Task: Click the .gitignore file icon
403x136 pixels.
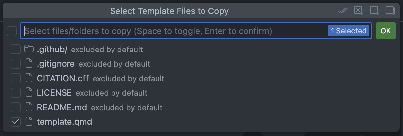Action: [x=29, y=64]
